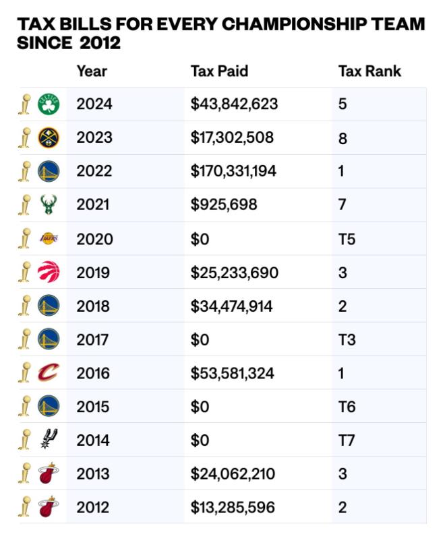
Task: Click the Raptors logo in 2019 row
Action: pyautogui.click(x=49, y=272)
